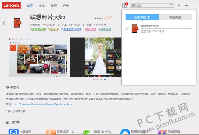199x135 pixels.
Task: Click the 软件简介 heading
Action: 13,87
